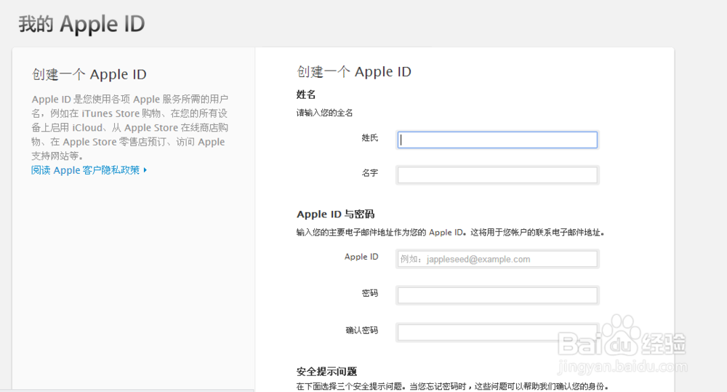The height and width of the screenshot is (392, 727).
Task: Click the small arrow after the privacy policy link
Action: tap(145, 170)
